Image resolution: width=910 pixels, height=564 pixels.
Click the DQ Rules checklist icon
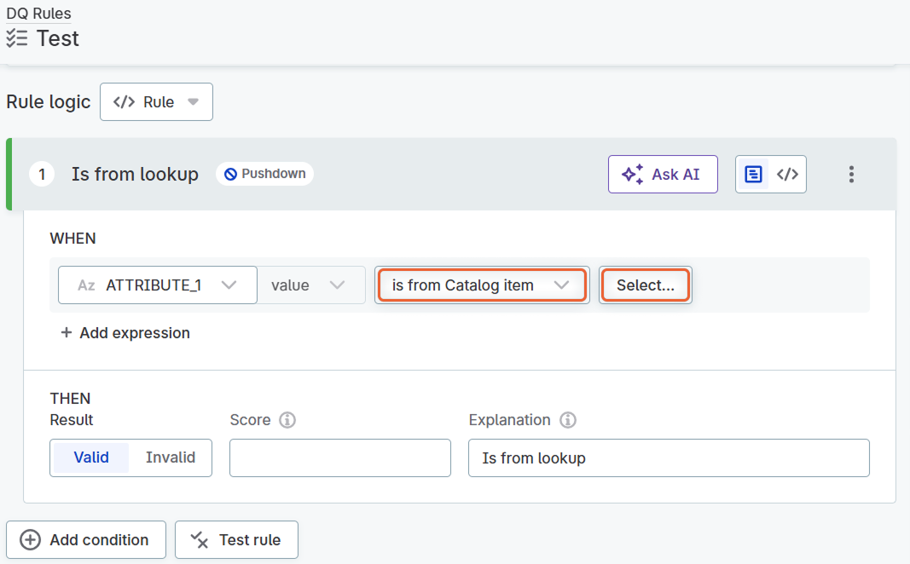17,38
